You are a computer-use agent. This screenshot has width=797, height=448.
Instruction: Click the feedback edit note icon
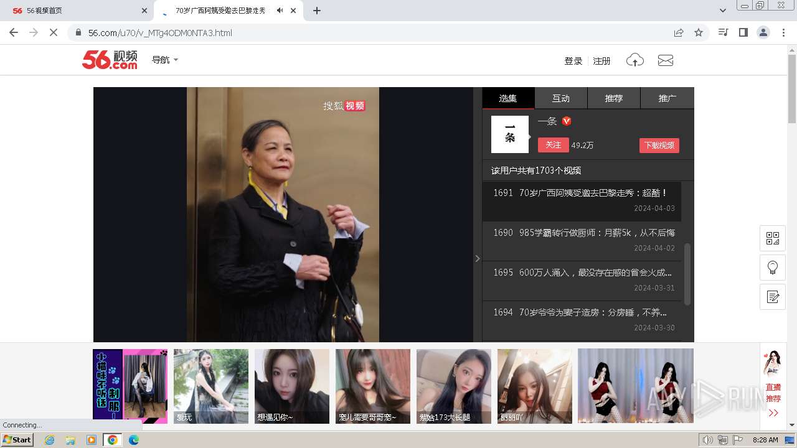click(x=773, y=297)
